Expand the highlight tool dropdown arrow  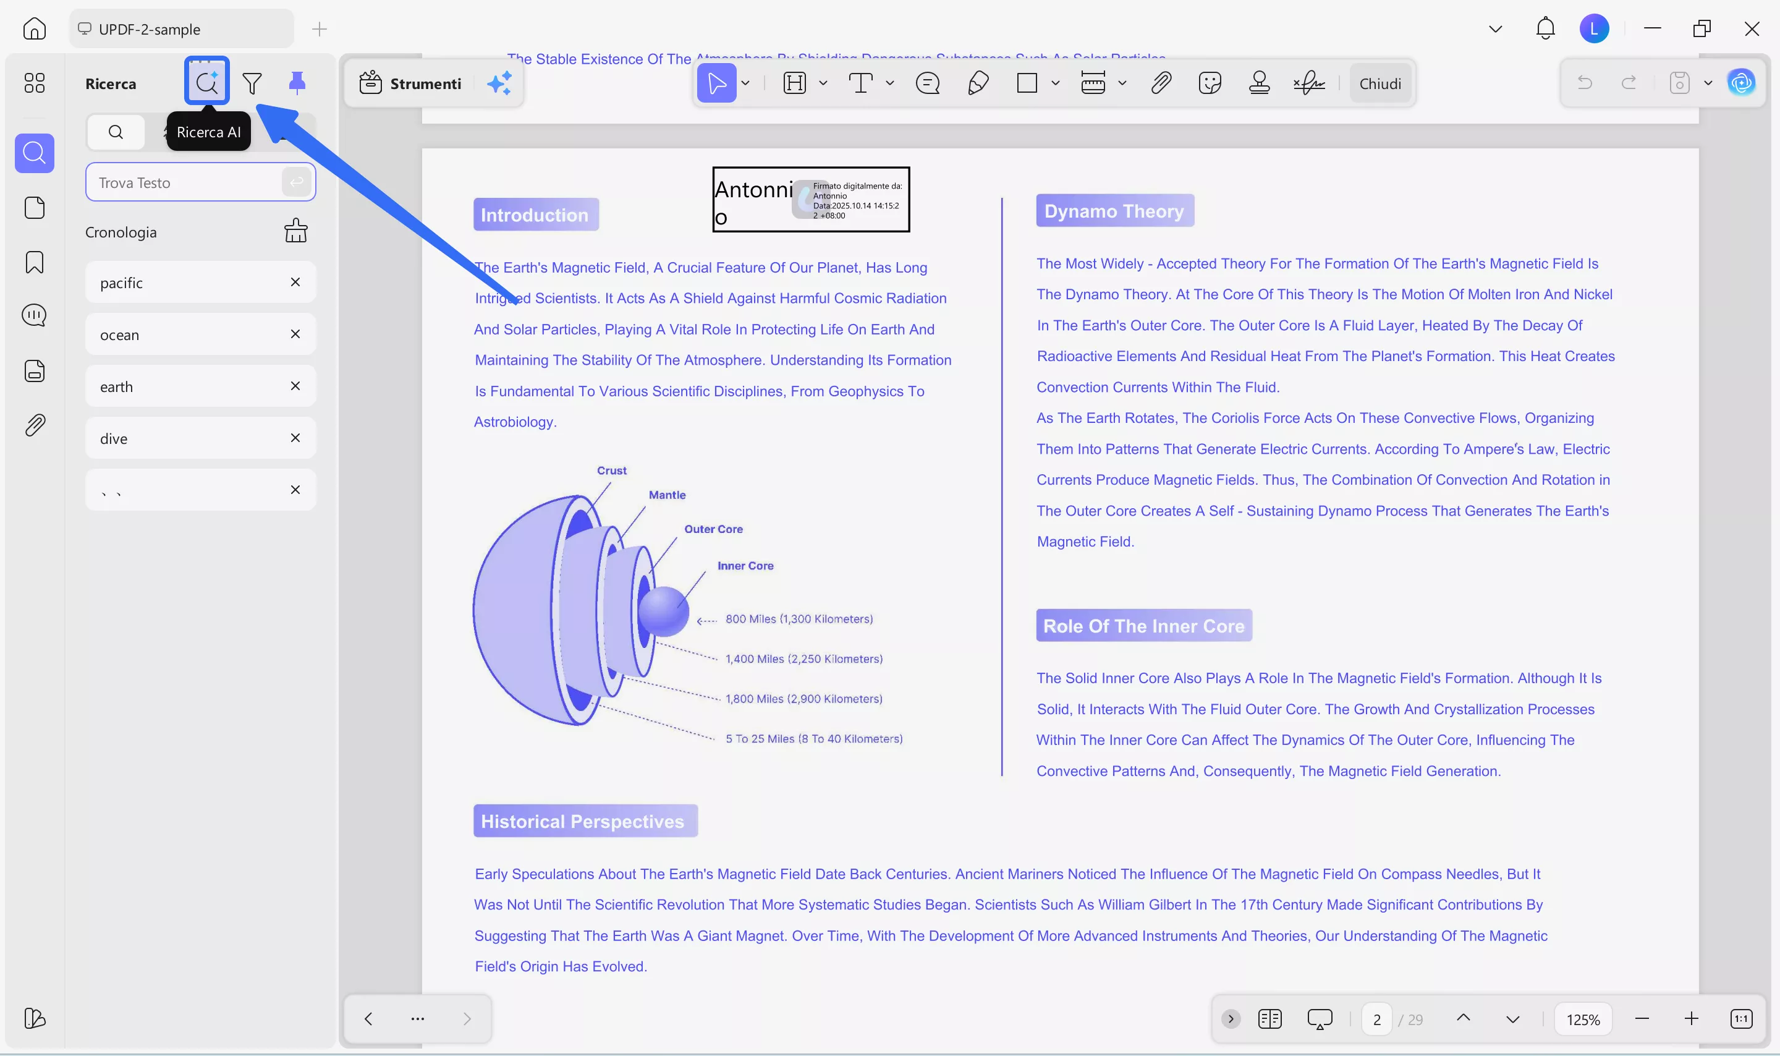823,83
